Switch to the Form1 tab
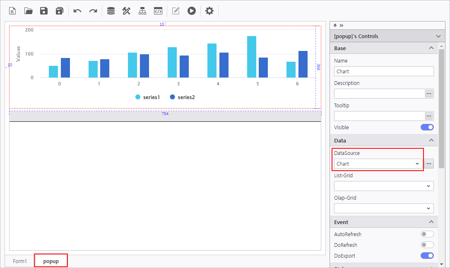Image resolution: width=450 pixels, height=268 pixels. [x=20, y=261]
